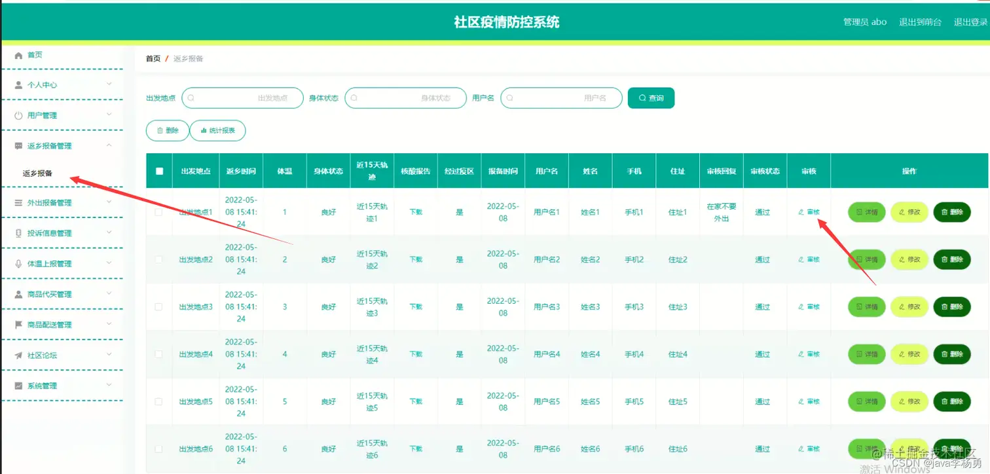Click 退出登录 in the top bar
Image resolution: width=990 pixels, height=474 pixels.
(970, 22)
